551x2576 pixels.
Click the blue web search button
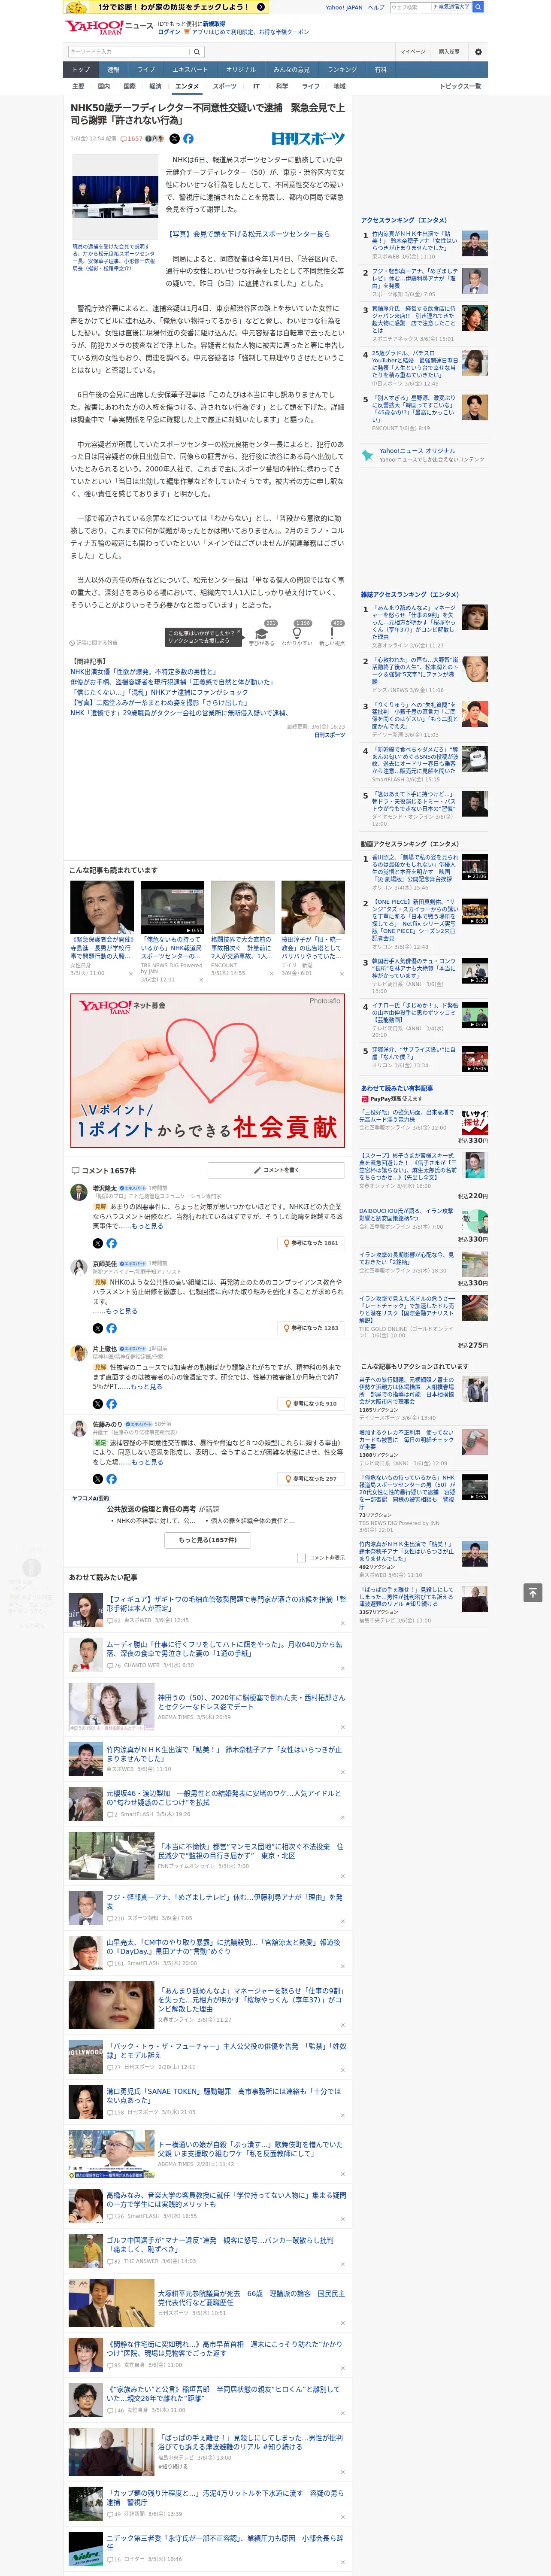pos(478,7)
